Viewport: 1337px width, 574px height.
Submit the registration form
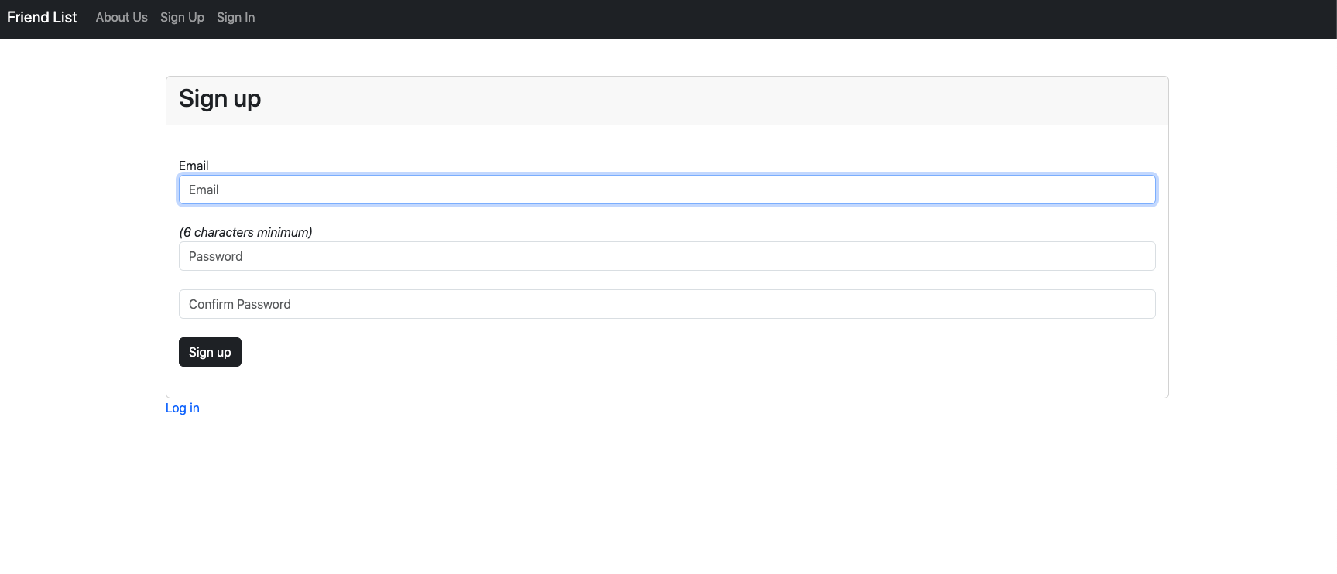click(x=210, y=352)
